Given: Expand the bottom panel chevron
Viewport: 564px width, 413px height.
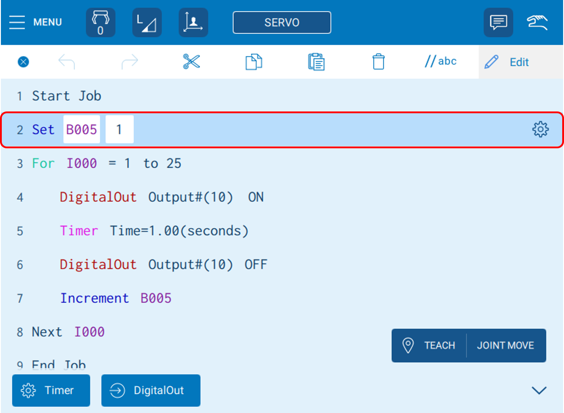Looking at the screenshot, I should click(539, 390).
